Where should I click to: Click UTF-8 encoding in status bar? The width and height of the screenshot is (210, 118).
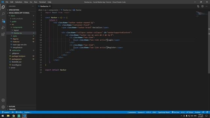148,112
